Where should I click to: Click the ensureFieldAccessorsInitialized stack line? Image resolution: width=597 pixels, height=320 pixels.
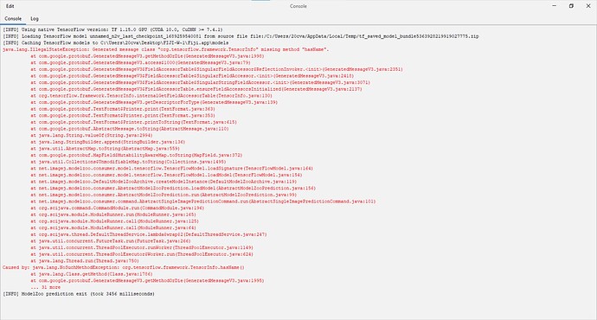click(196, 89)
